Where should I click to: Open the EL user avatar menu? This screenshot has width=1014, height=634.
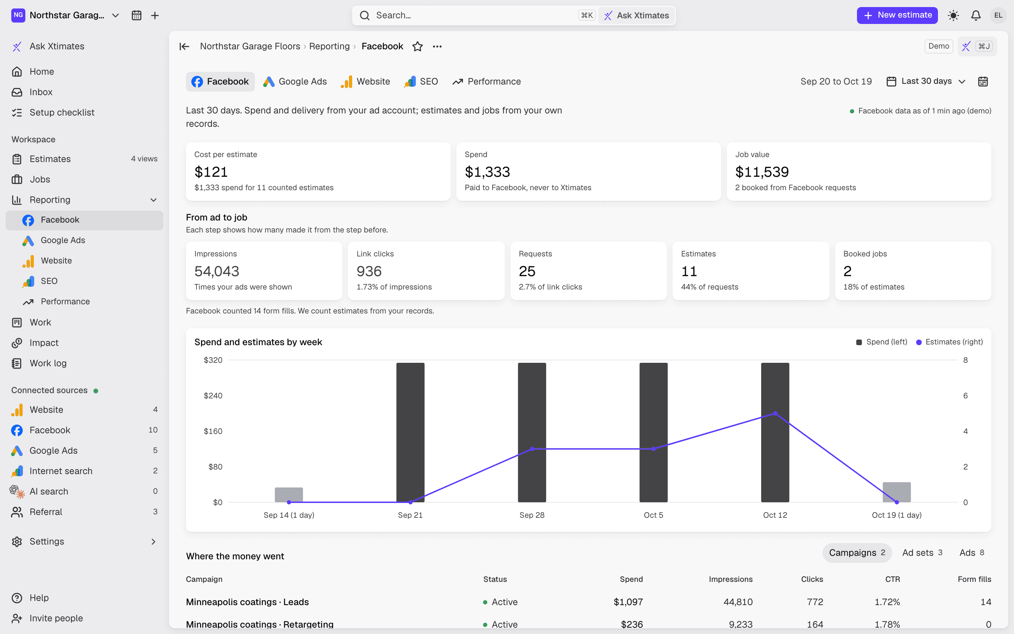click(x=999, y=15)
